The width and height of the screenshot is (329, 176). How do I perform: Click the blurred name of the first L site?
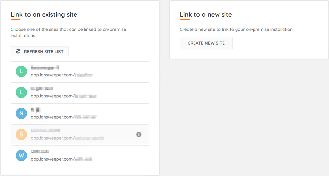(x=45, y=68)
